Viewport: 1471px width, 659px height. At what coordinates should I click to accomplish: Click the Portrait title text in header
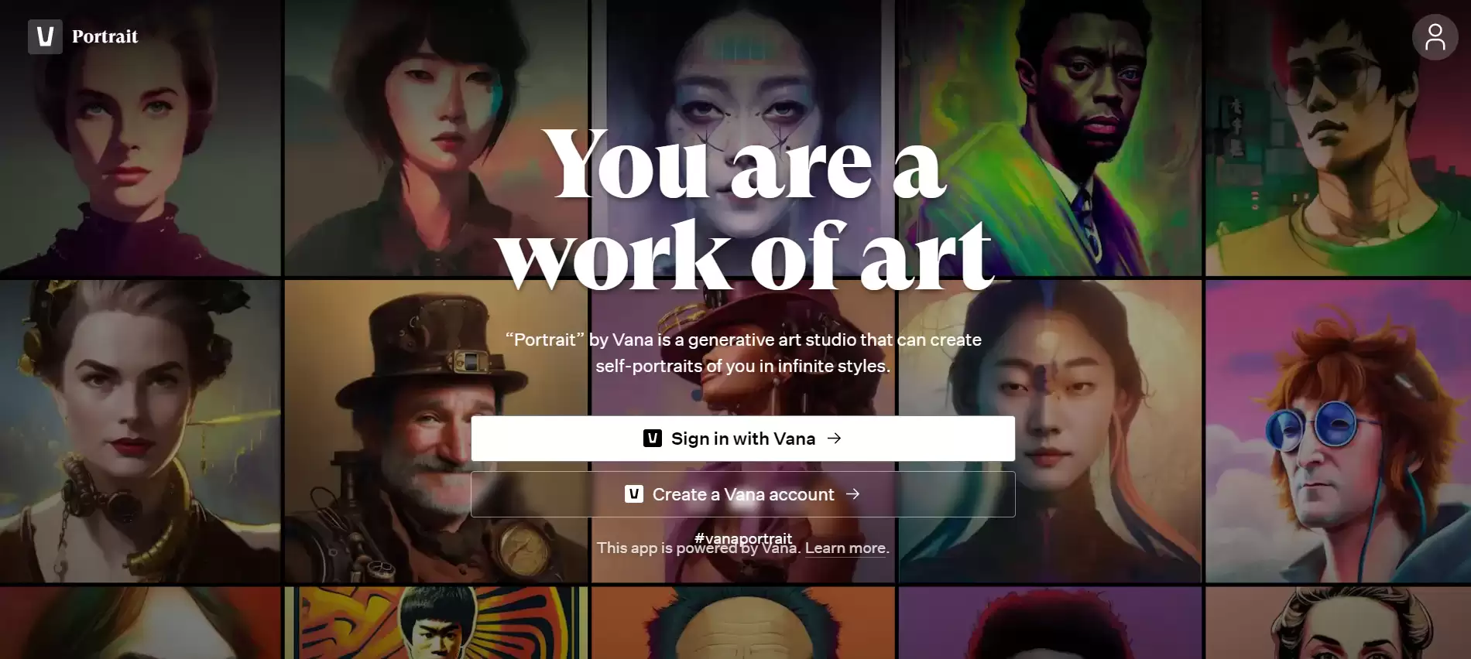105,36
